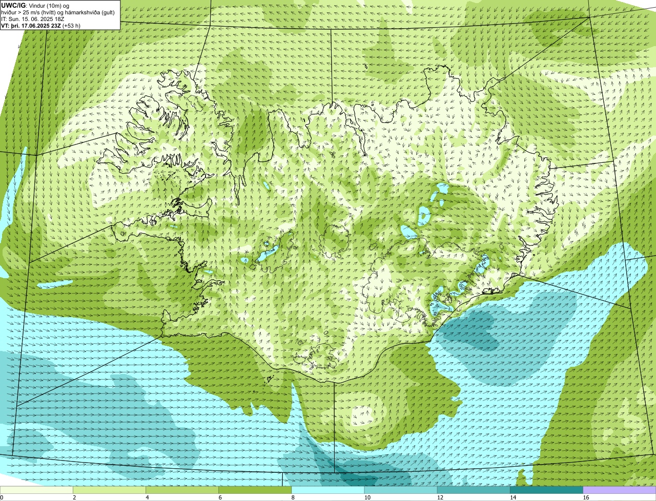Click the 'IT: Sun. 15. 06. 2025 18Z' line

point(33,19)
